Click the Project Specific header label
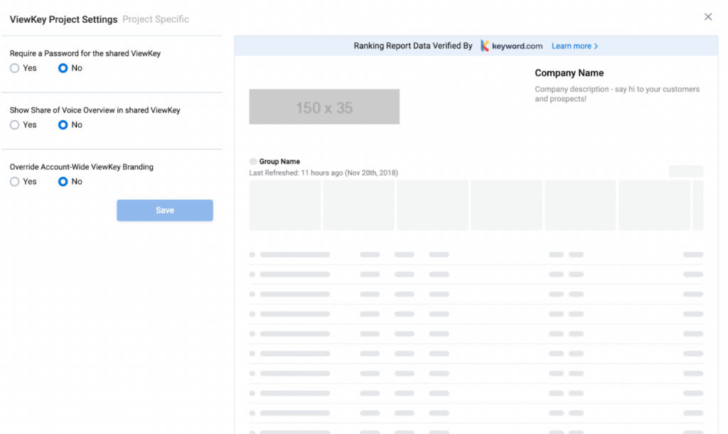 (x=155, y=19)
